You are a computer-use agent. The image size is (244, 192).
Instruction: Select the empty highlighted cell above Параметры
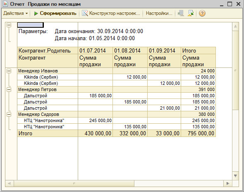[x=30, y=25]
